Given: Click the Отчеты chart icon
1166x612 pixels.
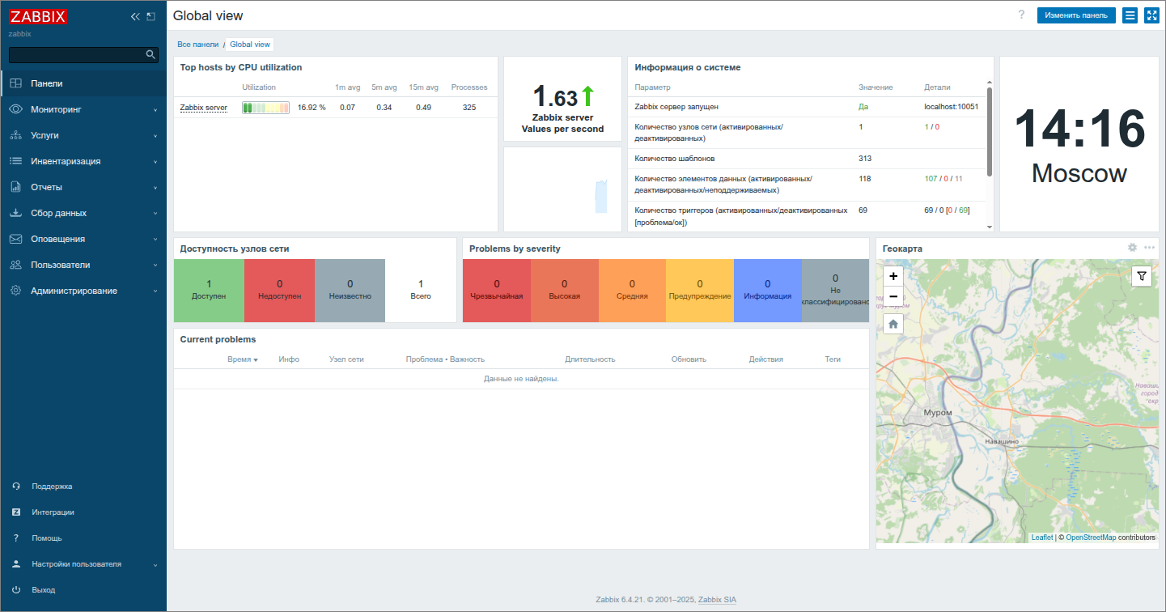Looking at the screenshot, I should [15, 187].
